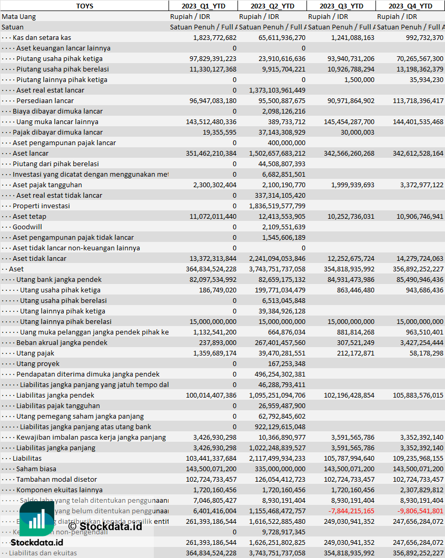Click the 2023_Q3_YTD column header
445x558 pixels.
click(x=341, y=6)
